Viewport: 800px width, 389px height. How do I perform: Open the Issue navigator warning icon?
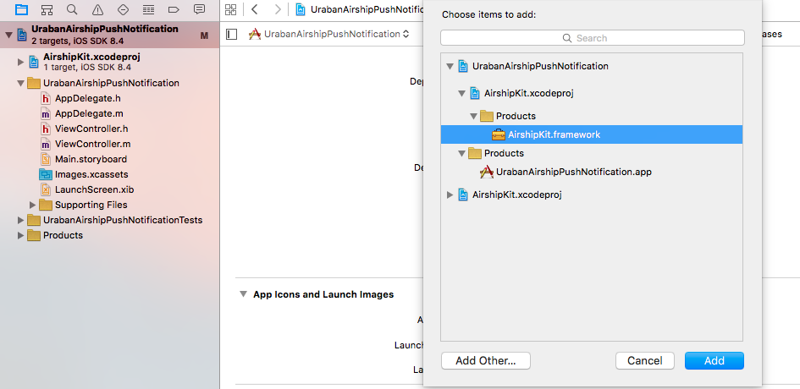[98, 9]
